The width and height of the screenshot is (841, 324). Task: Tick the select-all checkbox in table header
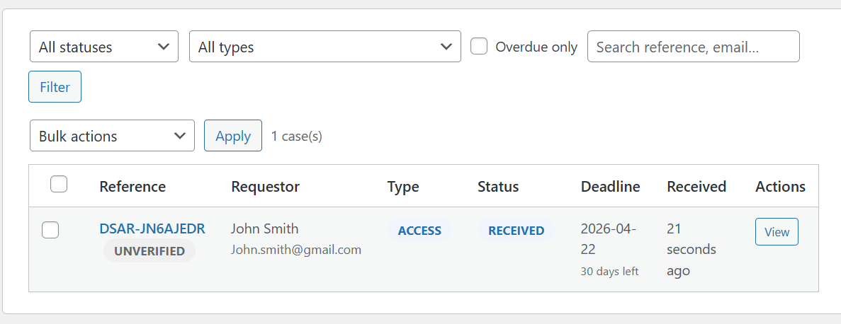pyautogui.click(x=59, y=185)
